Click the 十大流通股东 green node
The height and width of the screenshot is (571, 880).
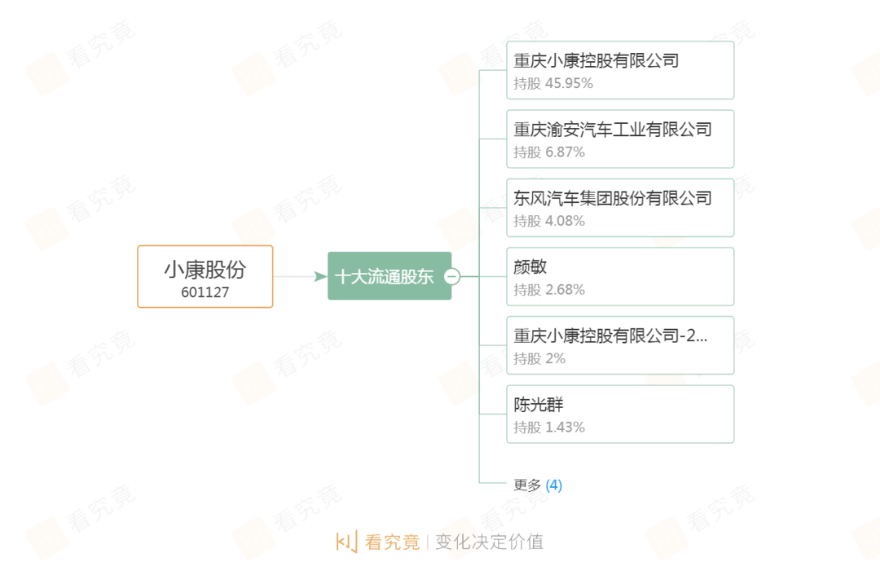(385, 277)
